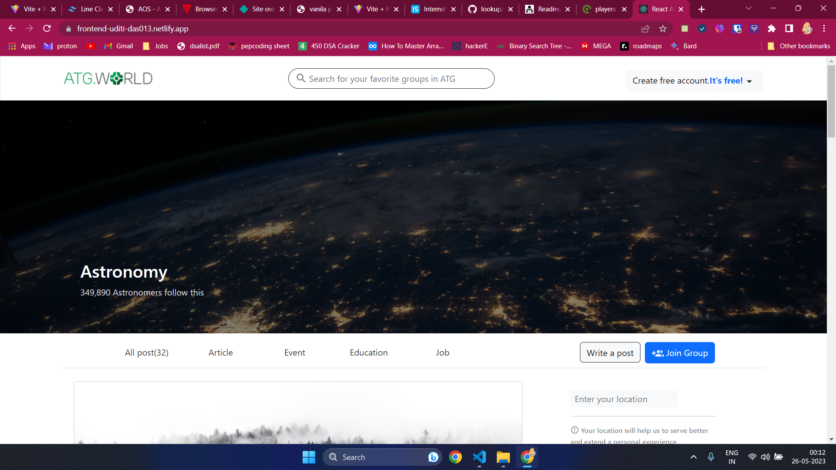Switch to the Education tab
The image size is (836, 470).
(368, 352)
